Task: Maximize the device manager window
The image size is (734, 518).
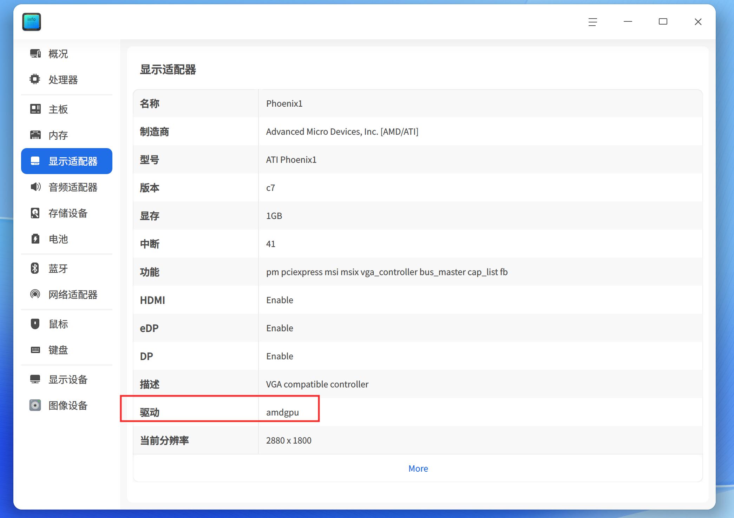Action: click(x=663, y=22)
